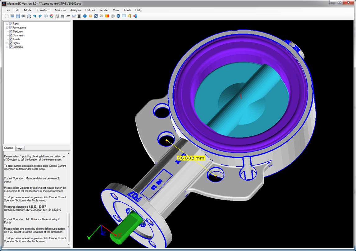
Task: Open model information with blue i icon
Action: coord(85,16)
